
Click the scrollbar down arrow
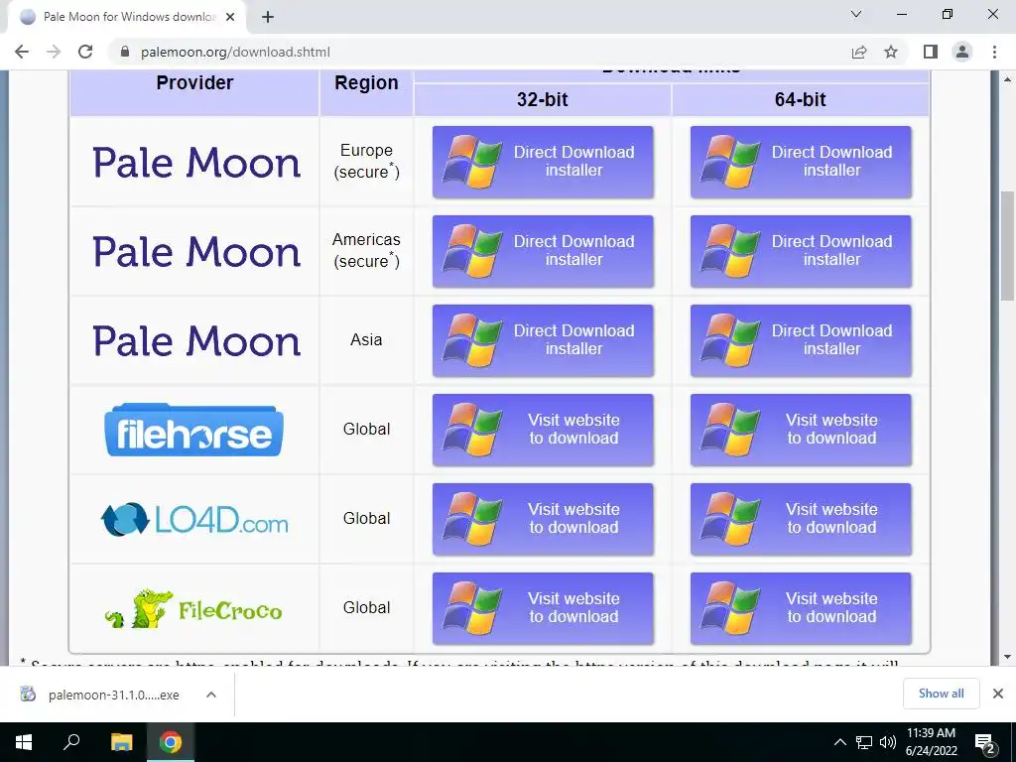coord(1008,657)
